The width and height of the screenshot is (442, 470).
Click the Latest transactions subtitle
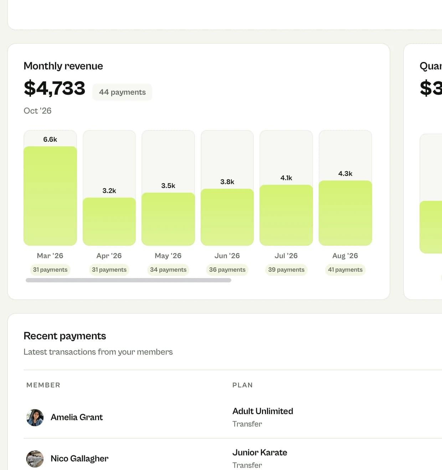(98, 352)
